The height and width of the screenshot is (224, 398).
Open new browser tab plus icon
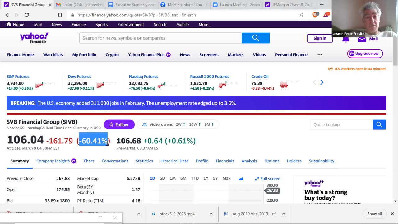(x=322, y=5)
